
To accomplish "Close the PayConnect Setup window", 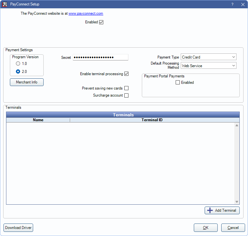I will 243,4.
